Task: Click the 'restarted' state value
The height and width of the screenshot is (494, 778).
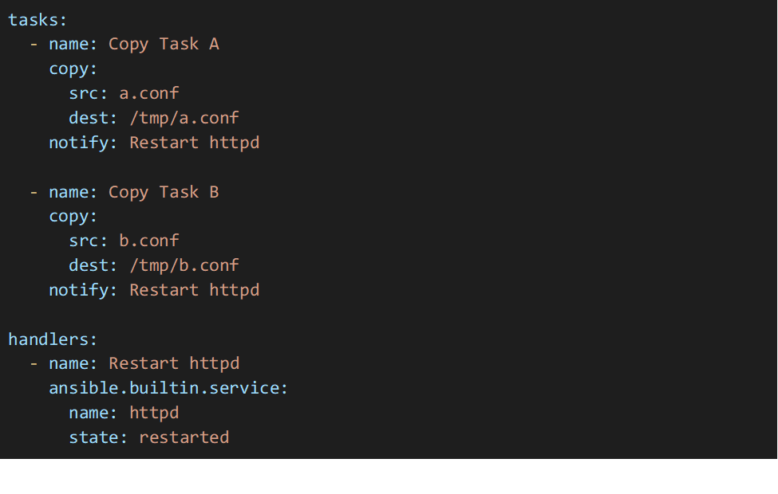Action: point(184,437)
